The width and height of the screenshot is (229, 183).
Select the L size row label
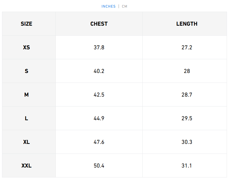(27, 118)
